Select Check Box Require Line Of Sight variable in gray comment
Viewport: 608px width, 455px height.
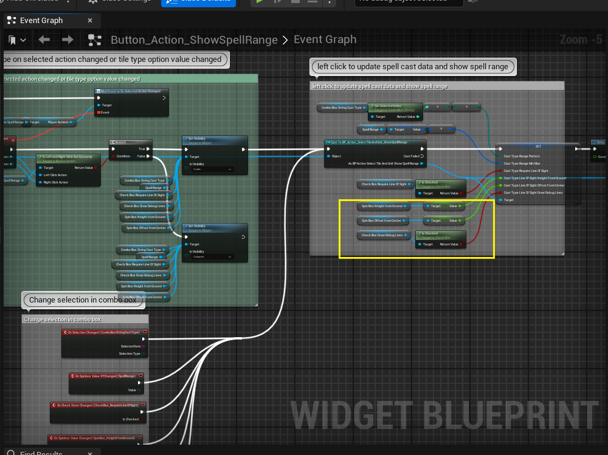[385, 184]
